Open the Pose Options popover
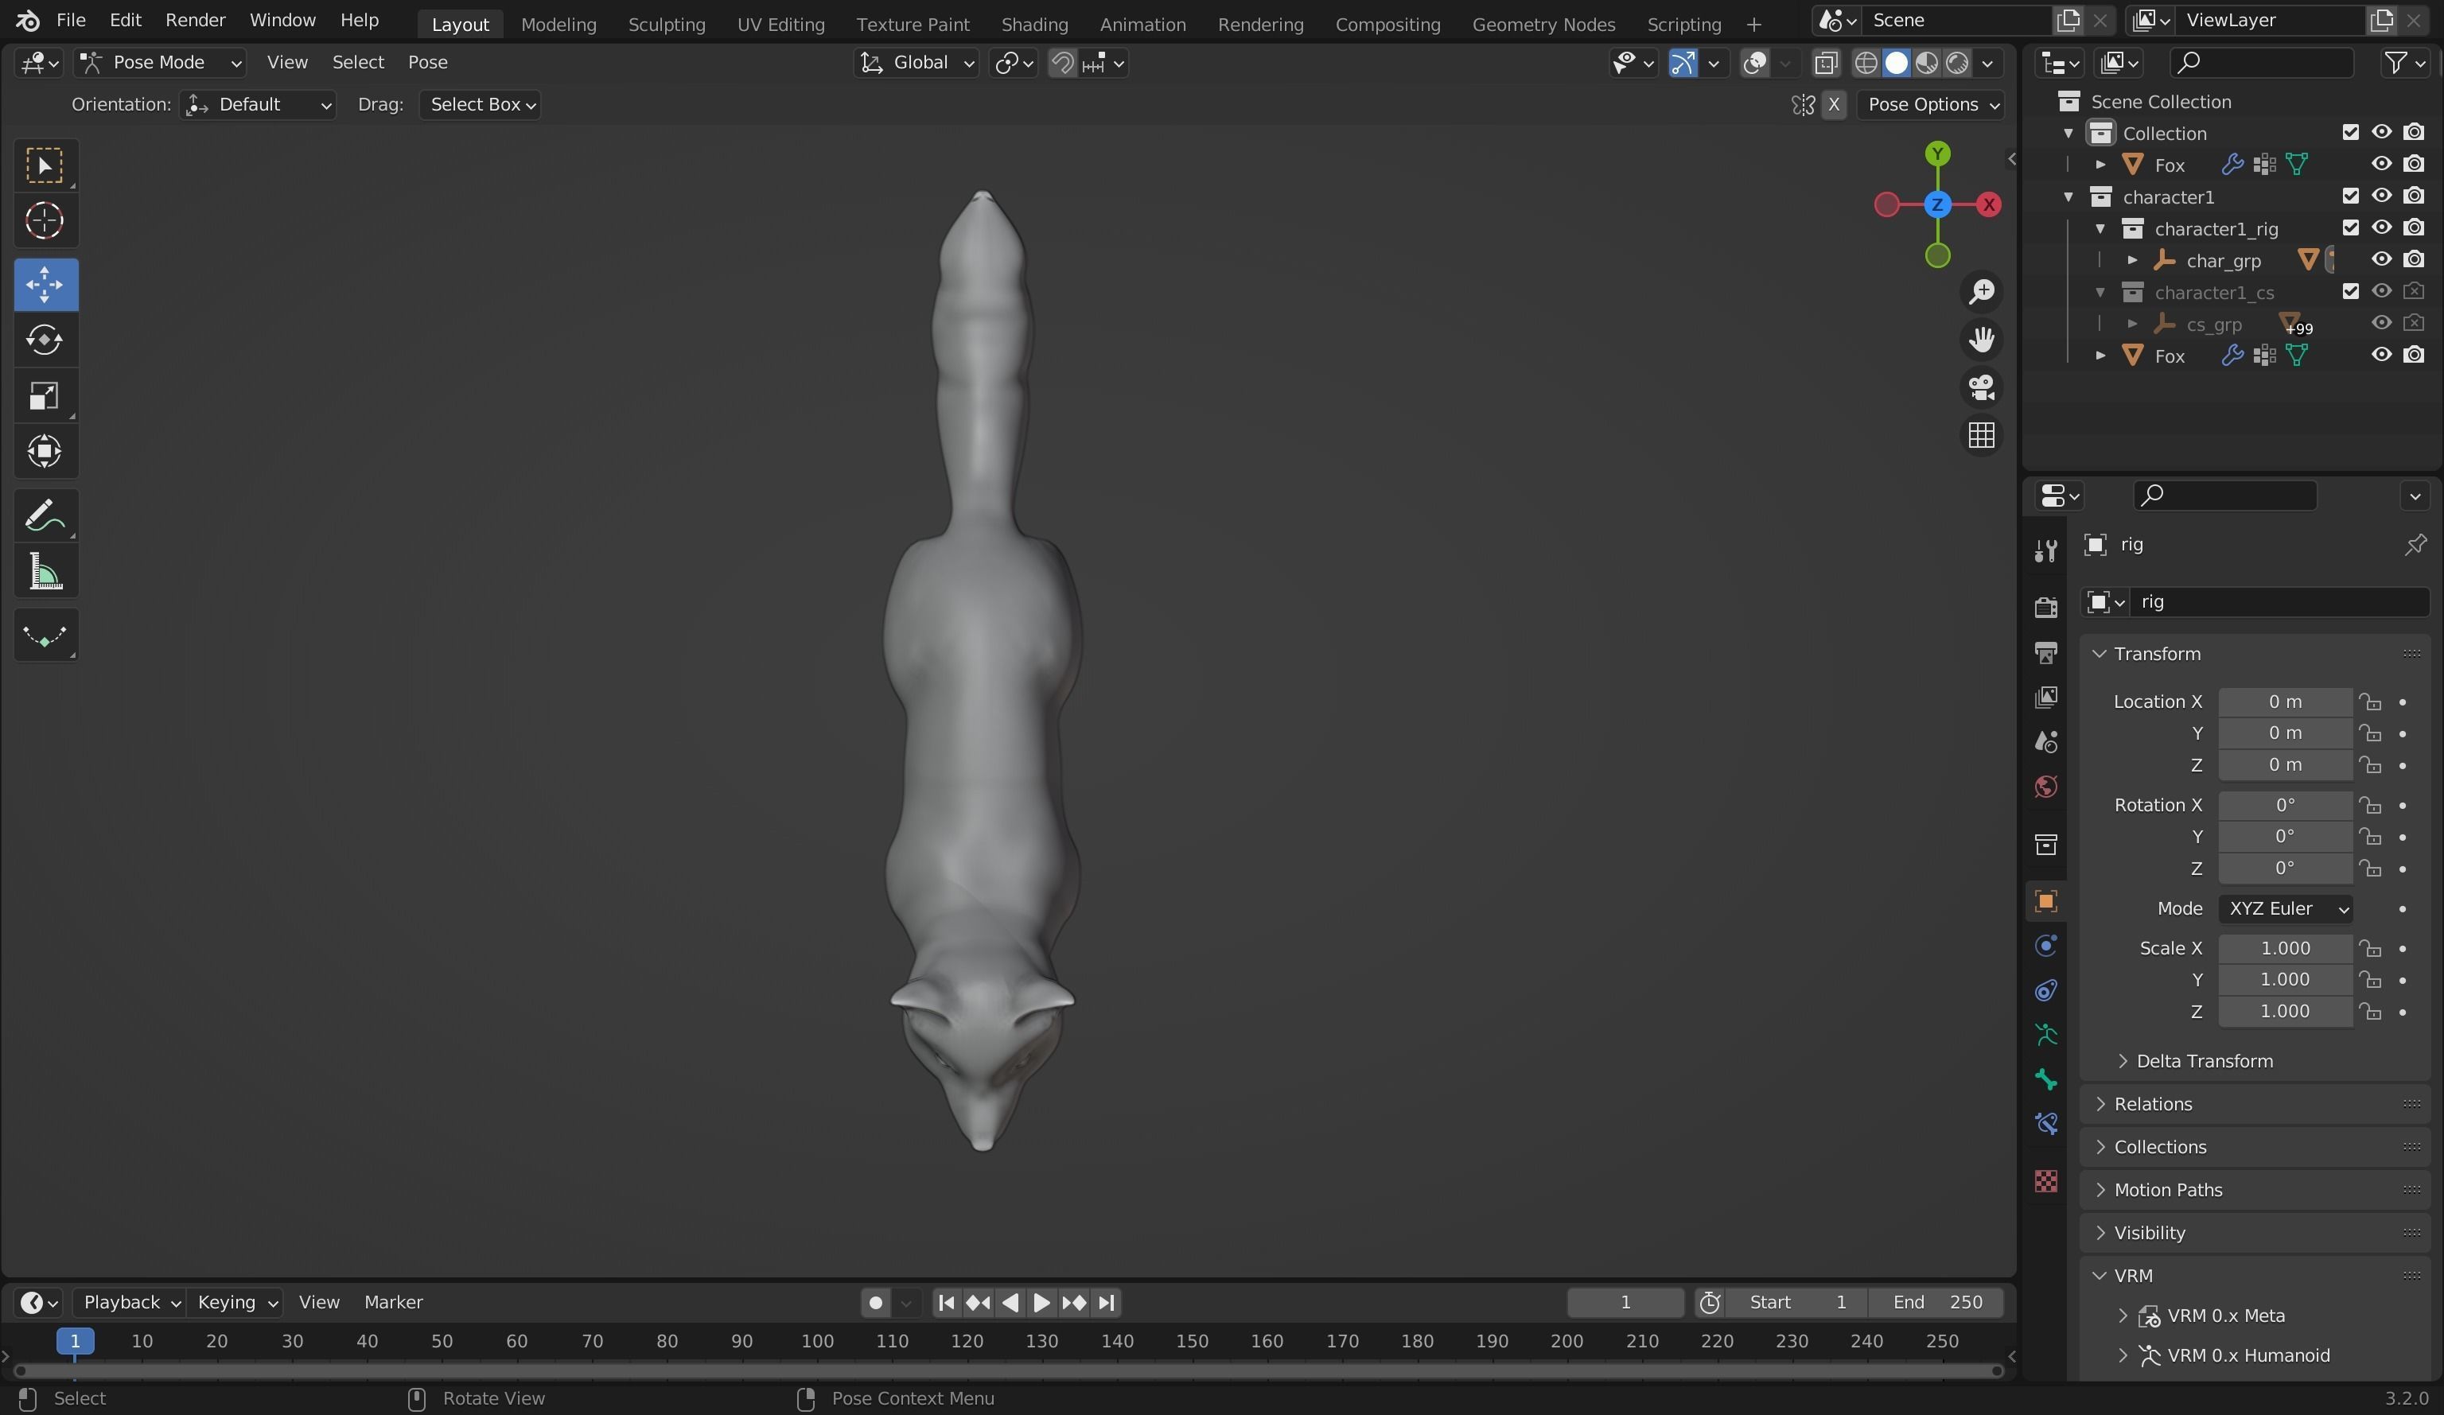This screenshot has height=1415, width=2444. [1932, 105]
